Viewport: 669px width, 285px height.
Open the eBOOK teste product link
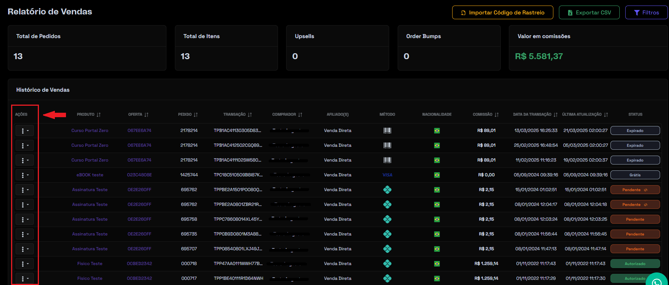pos(90,175)
